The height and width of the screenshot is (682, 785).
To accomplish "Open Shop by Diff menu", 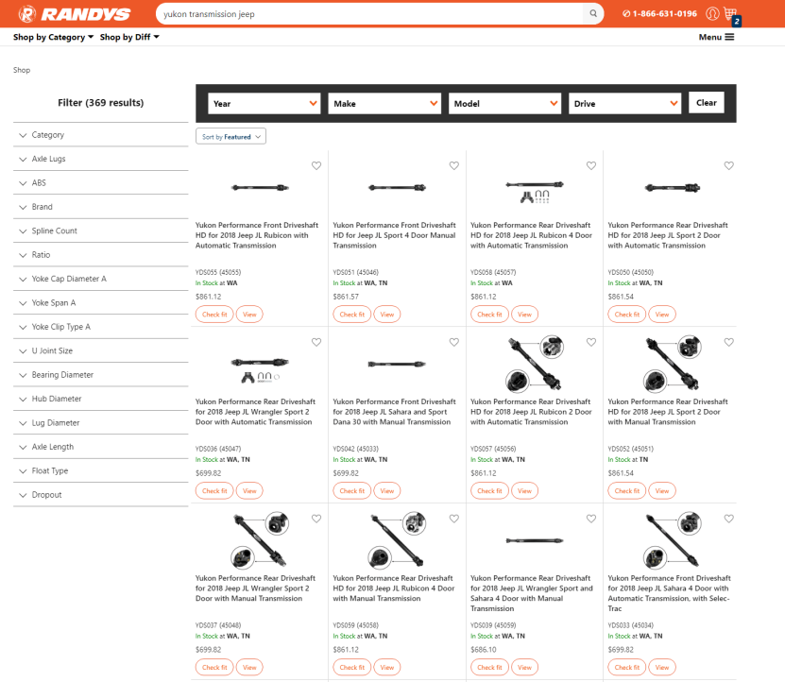I will [x=129, y=37].
